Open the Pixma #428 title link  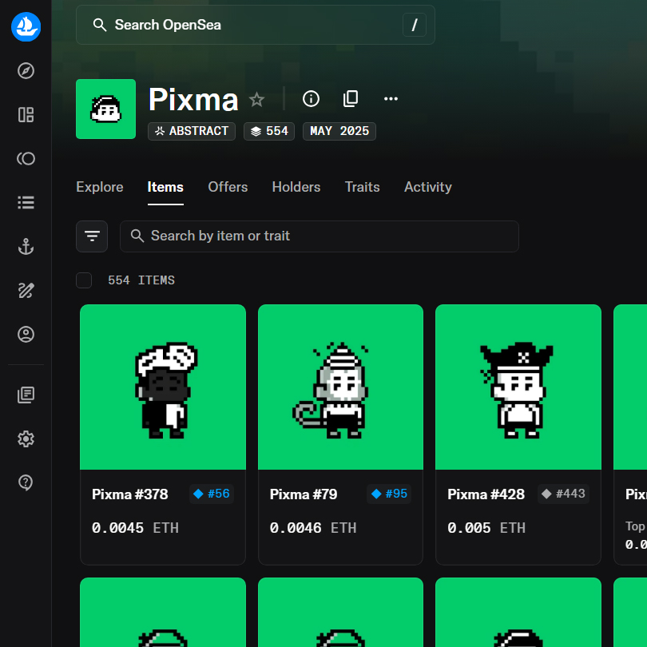click(486, 494)
